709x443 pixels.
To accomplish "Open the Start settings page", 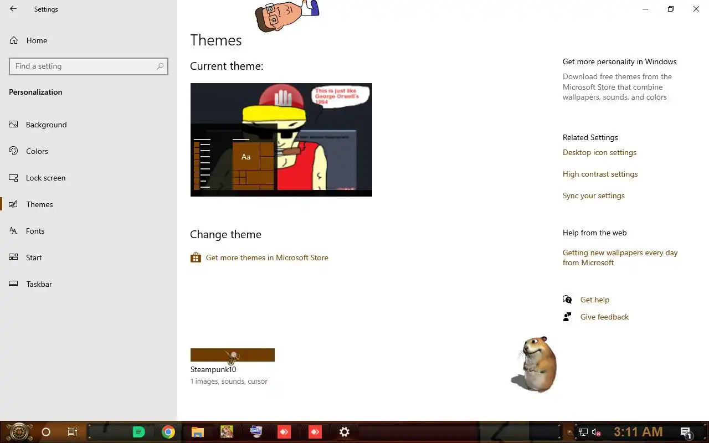I will tap(89, 257).
